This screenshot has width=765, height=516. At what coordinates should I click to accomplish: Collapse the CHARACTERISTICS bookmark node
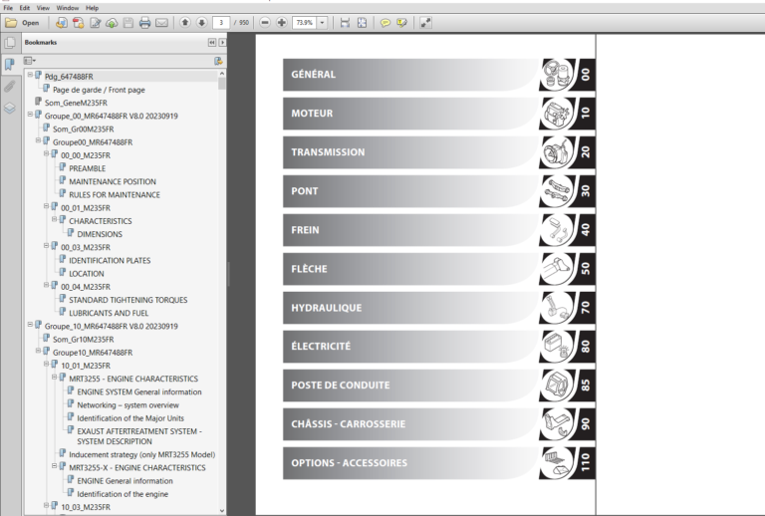point(55,219)
